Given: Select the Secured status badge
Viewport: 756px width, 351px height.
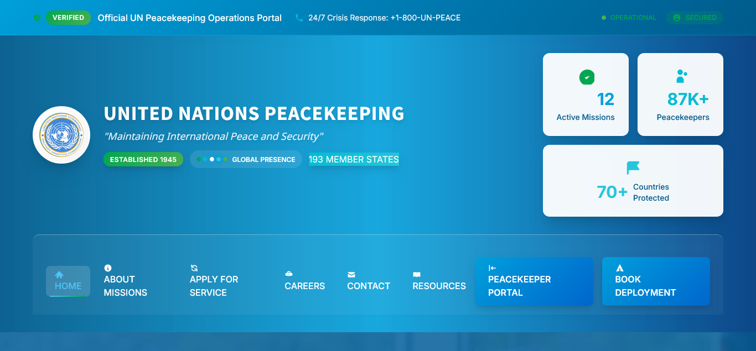Looking at the screenshot, I should pos(694,18).
